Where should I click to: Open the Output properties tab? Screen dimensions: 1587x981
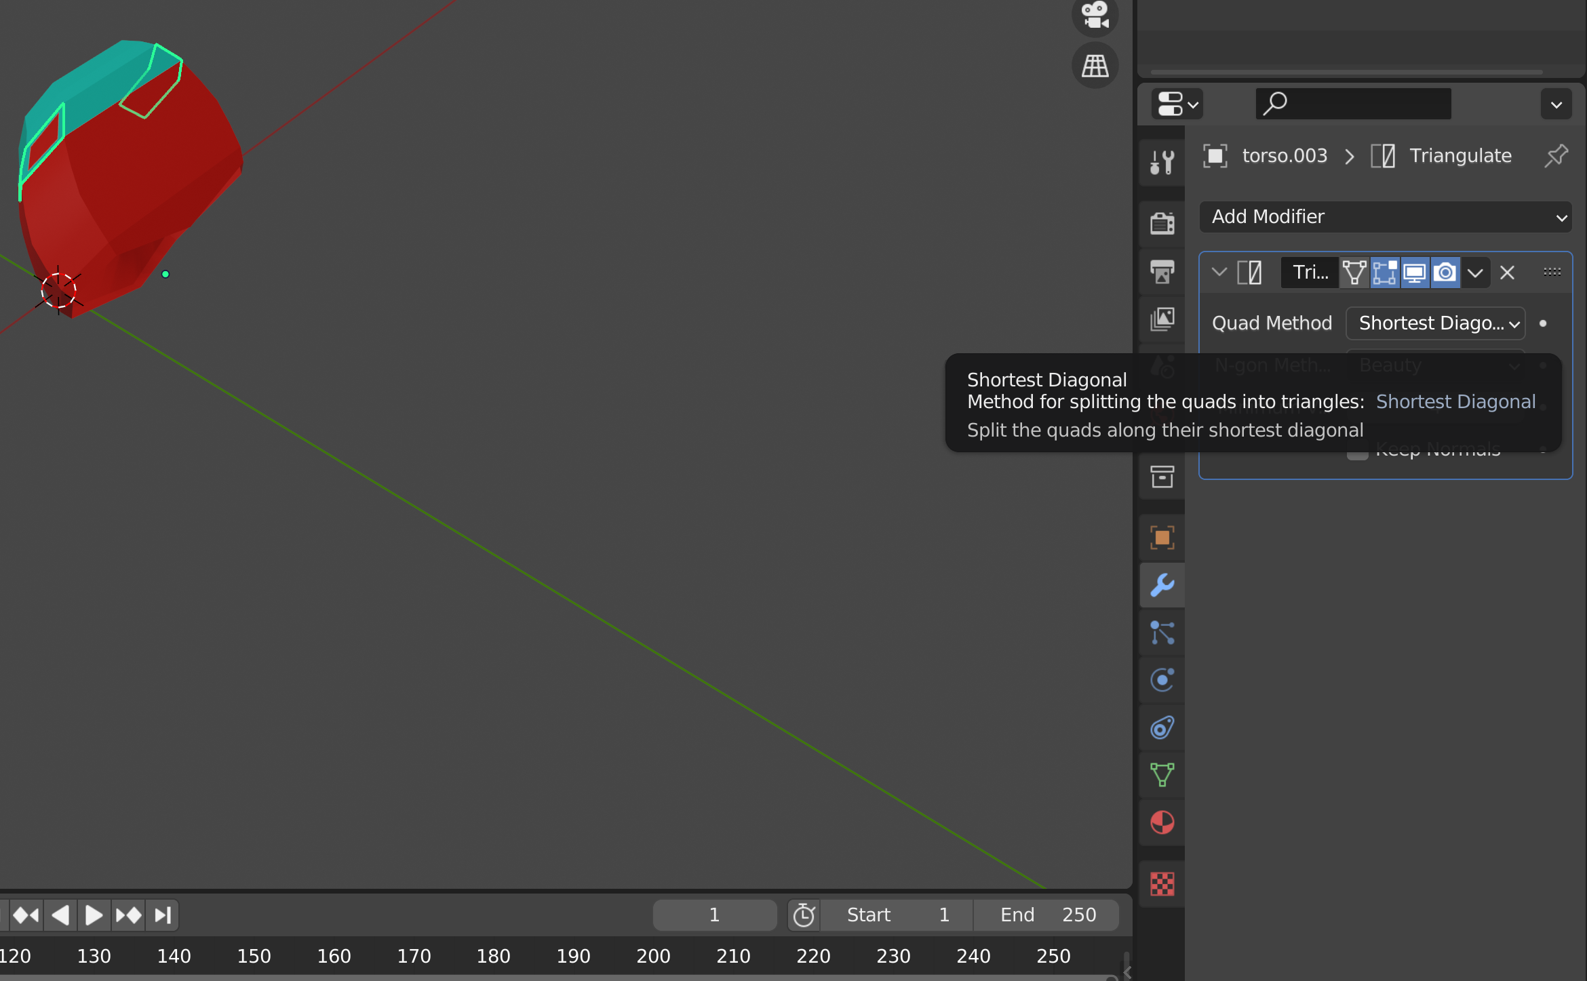click(1162, 271)
